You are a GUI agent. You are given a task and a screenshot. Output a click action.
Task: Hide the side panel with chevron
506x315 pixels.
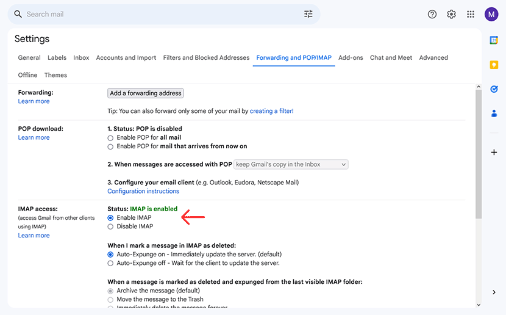tap(494, 292)
